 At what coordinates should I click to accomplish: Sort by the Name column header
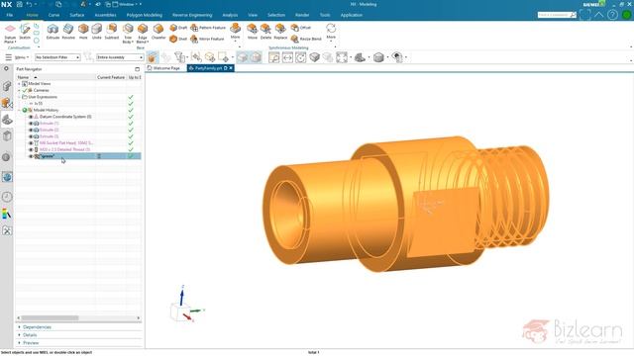[x=23, y=77]
